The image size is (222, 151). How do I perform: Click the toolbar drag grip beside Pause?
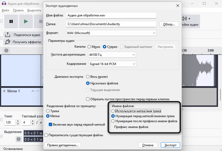[2, 21]
